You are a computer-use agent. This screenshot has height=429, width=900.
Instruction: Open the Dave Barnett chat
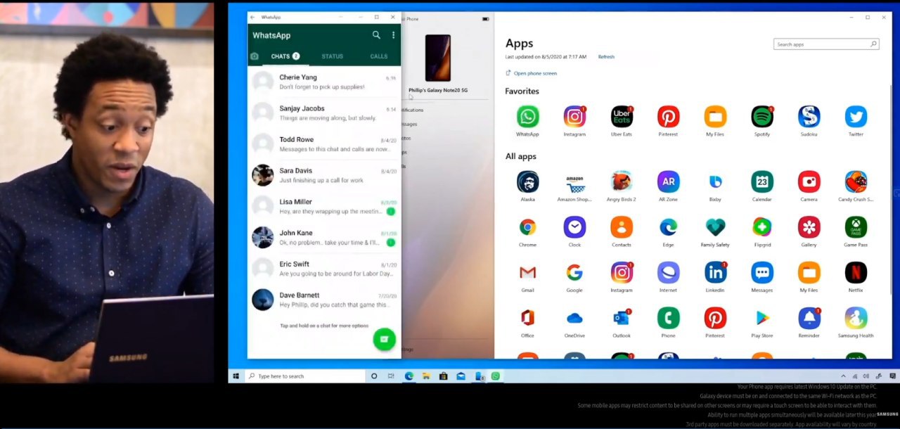[324, 300]
